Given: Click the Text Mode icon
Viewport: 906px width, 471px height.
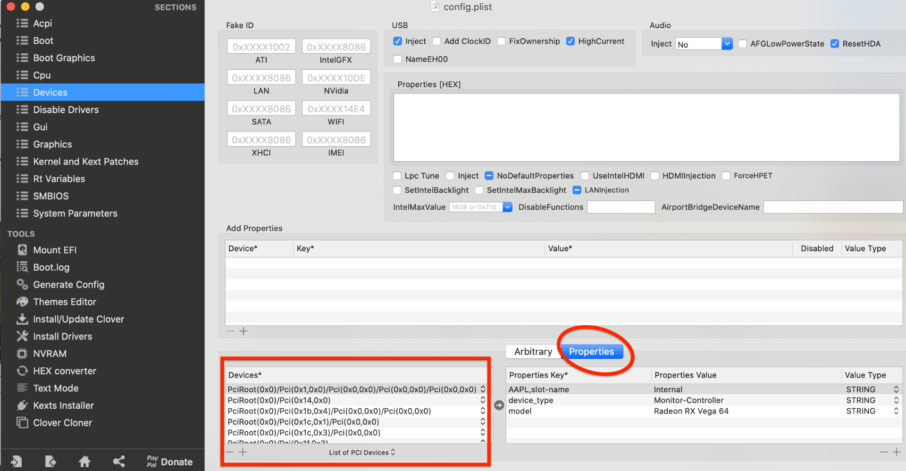Looking at the screenshot, I should pos(22,388).
